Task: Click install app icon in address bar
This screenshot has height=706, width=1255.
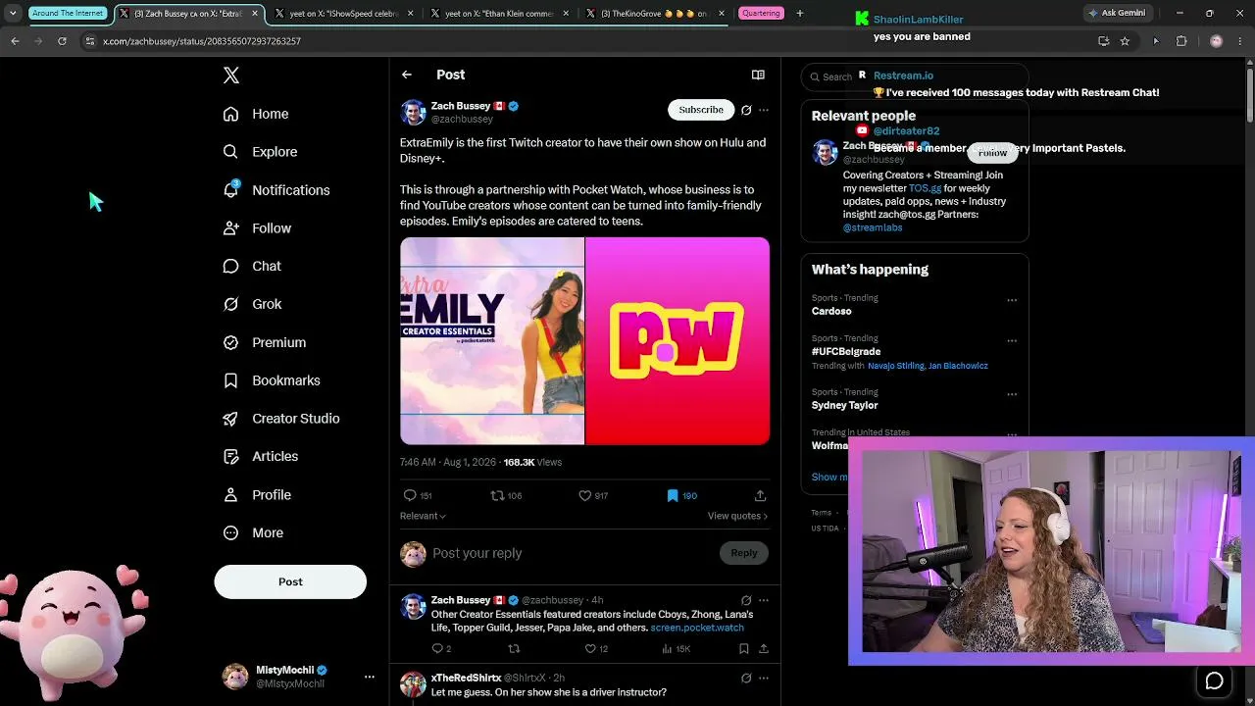Action: point(1103,41)
